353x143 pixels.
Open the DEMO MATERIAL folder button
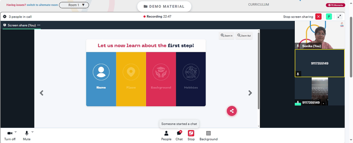click(x=164, y=6)
